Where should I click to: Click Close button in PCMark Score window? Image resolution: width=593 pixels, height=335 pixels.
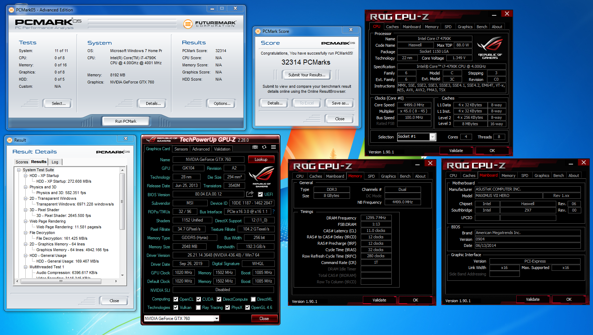click(340, 119)
